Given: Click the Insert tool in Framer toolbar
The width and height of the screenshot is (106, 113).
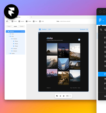Looking at the screenshot, I should click(x=14, y=21).
